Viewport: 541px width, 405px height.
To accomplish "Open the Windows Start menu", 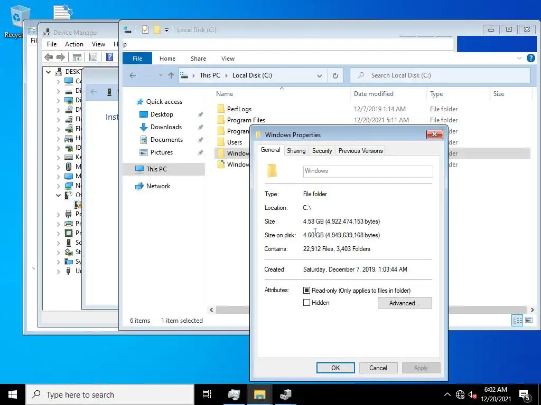I will [x=13, y=394].
